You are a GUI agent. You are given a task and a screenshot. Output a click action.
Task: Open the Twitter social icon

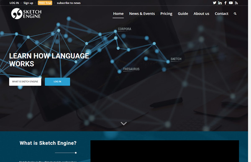215,3
